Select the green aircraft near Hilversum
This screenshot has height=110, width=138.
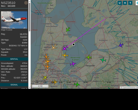pos(77,84)
